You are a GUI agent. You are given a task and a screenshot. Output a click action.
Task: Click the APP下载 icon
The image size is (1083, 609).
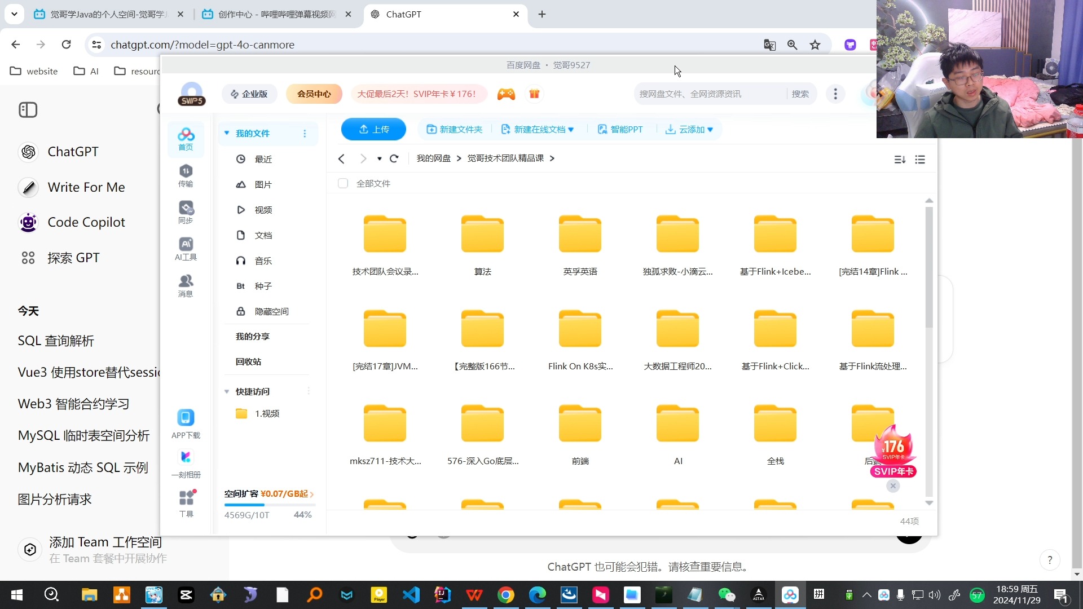[x=186, y=424]
